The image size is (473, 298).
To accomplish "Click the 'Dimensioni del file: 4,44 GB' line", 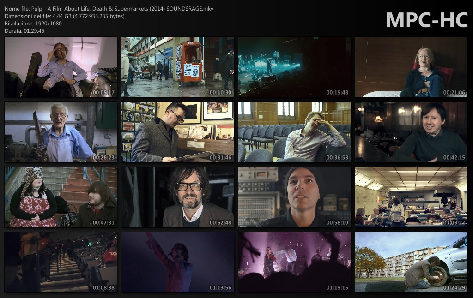I will point(65,16).
